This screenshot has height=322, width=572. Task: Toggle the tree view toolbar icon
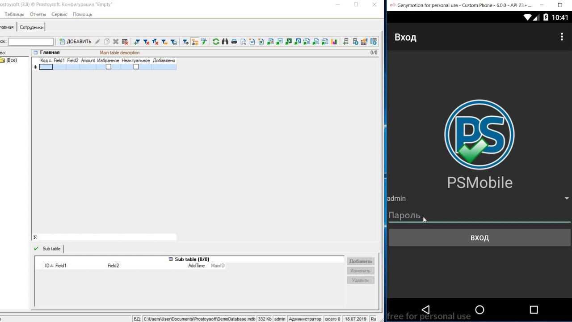click(195, 42)
